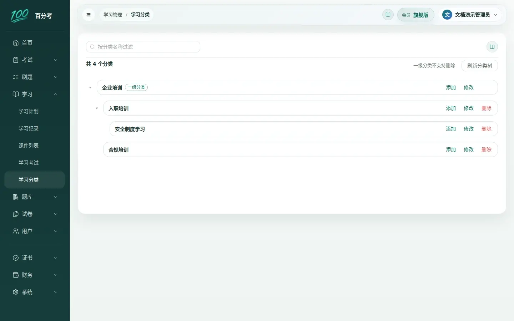Select the 安全制度学习 category row
This screenshot has width=514, height=321.
(x=304, y=129)
